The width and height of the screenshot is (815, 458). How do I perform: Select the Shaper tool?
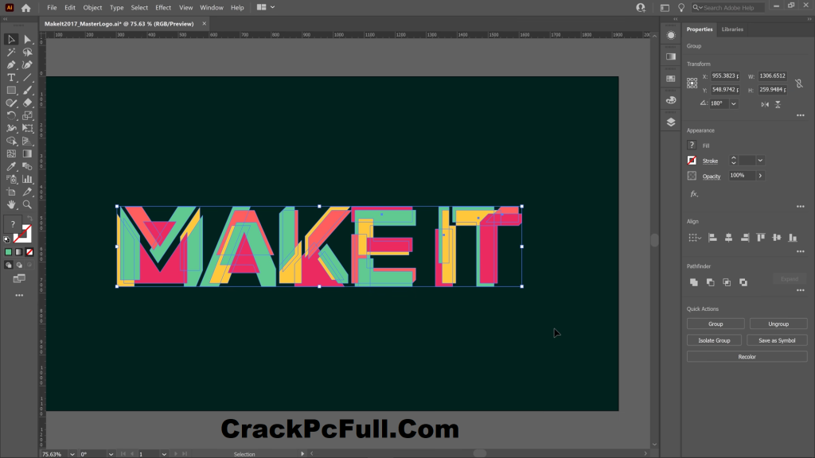(11, 103)
